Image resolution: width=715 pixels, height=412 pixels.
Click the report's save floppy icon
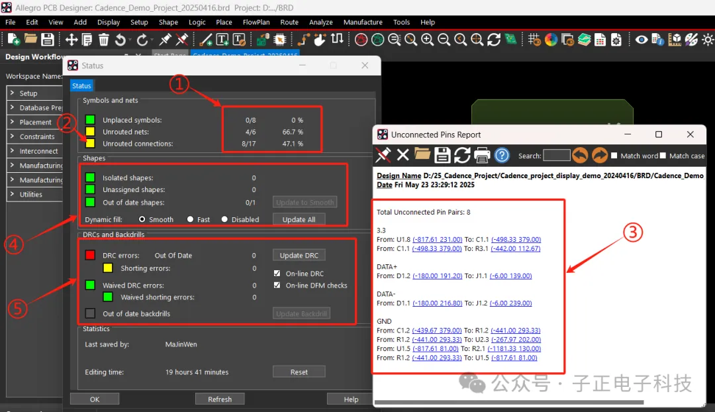point(442,155)
